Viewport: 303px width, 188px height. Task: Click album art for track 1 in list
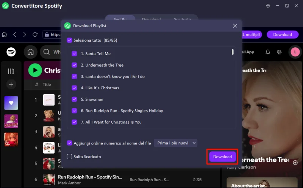[49, 100]
